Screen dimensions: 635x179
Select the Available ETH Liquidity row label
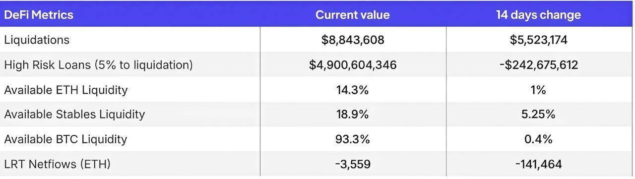66,90
